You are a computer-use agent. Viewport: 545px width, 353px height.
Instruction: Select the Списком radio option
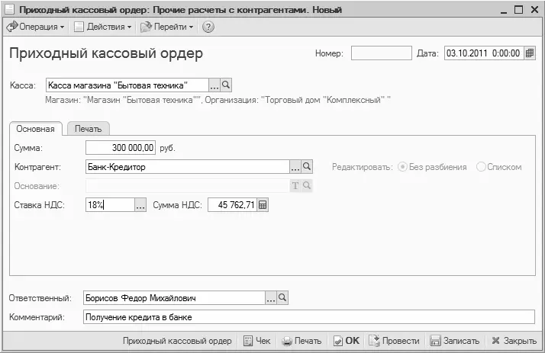(499, 167)
